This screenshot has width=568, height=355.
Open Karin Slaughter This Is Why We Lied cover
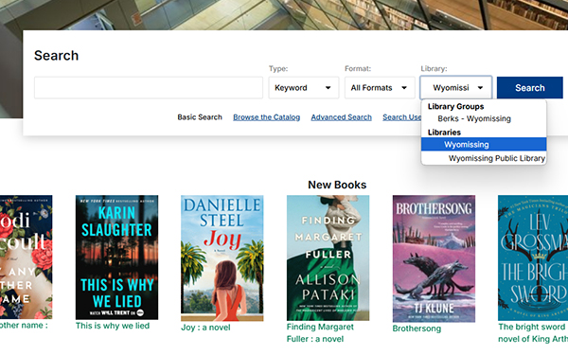116,257
